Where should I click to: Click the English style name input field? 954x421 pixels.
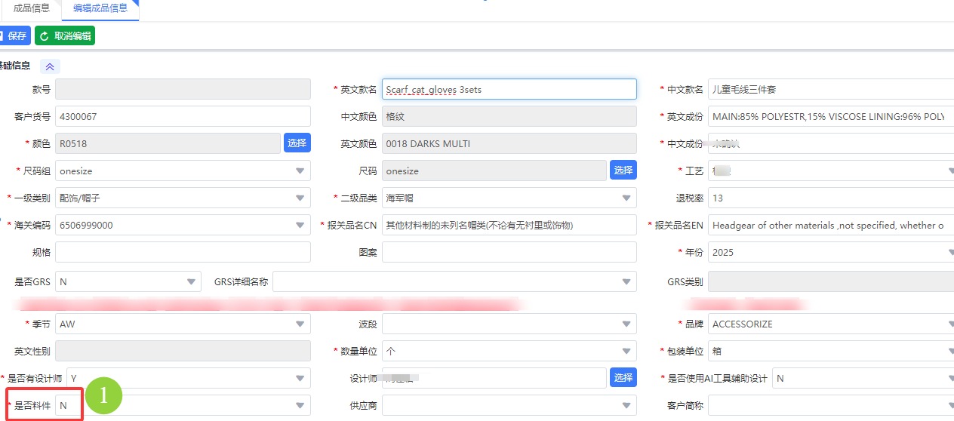coord(509,89)
